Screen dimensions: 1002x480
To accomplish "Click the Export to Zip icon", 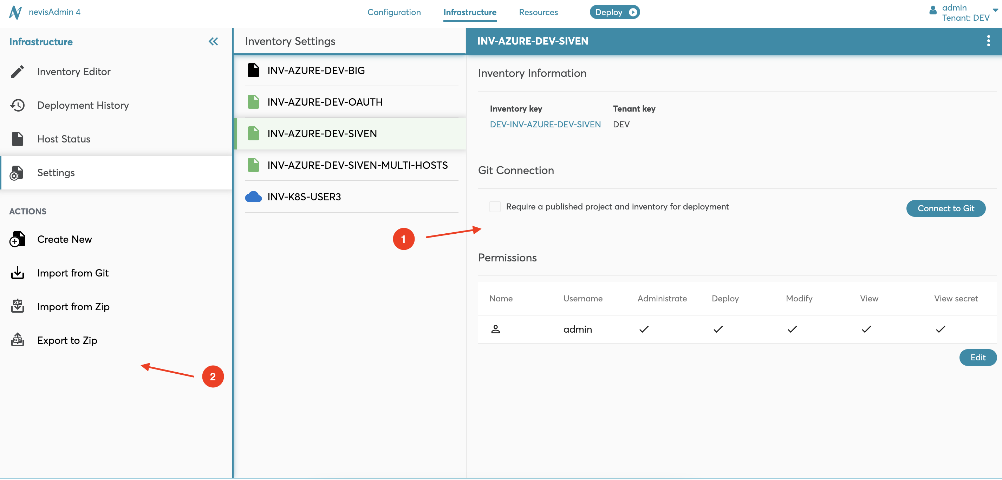I will coord(17,340).
